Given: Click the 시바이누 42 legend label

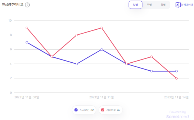Looking at the screenshot, I should pyautogui.click(x=113, y=110).
